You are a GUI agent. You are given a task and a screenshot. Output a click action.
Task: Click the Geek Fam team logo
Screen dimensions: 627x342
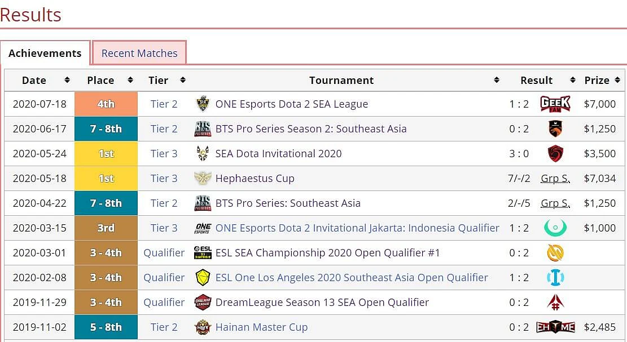pos(555,104)
